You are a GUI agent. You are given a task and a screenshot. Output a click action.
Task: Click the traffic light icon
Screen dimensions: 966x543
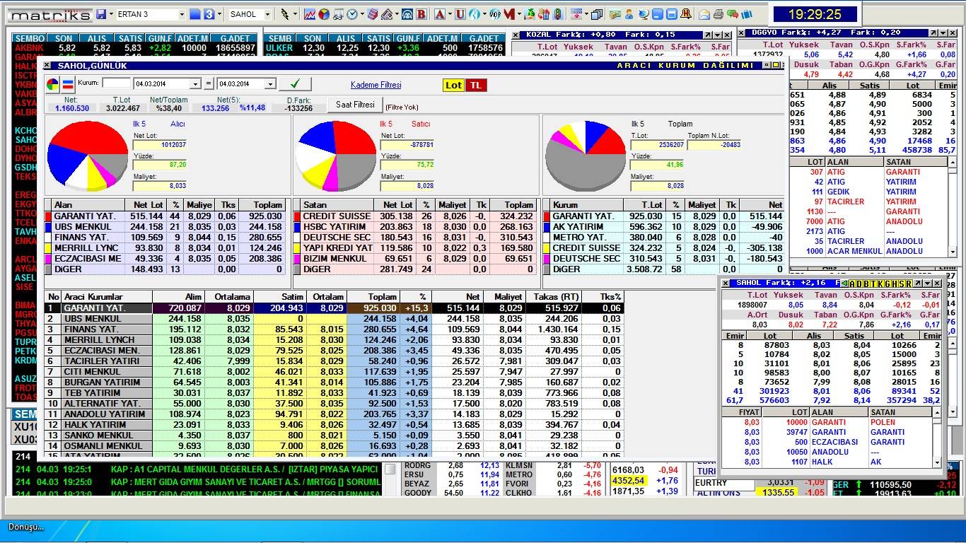point(558,14)
